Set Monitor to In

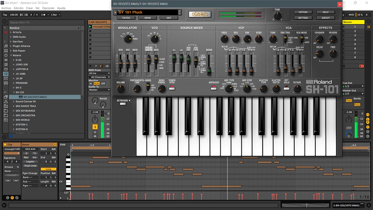point(91,84)
